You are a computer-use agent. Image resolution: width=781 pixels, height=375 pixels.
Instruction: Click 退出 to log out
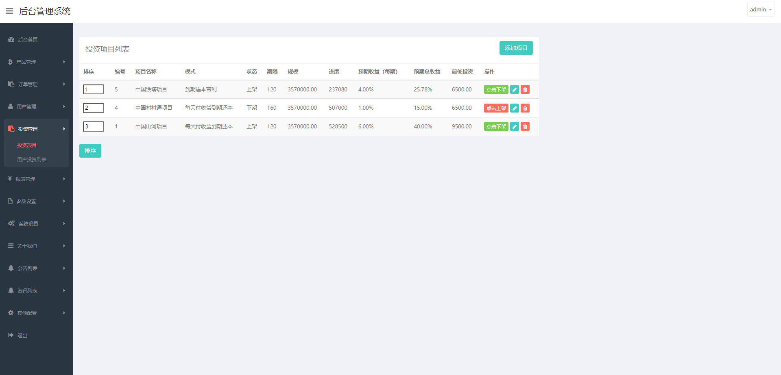[x=22, y=335]
